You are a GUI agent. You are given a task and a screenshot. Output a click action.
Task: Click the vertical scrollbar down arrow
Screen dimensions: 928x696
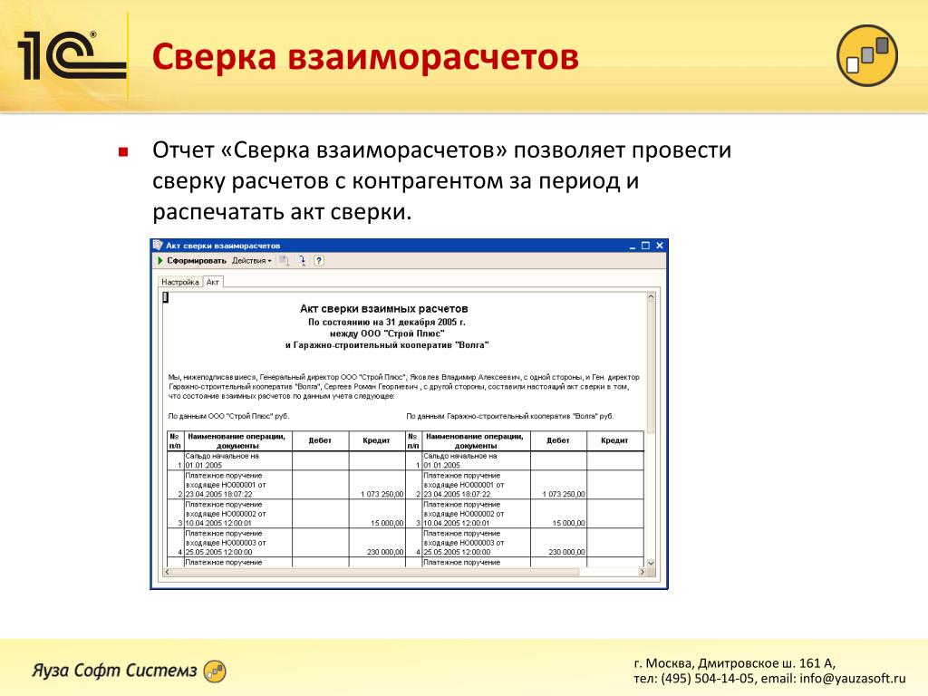(x=651, y=563)
